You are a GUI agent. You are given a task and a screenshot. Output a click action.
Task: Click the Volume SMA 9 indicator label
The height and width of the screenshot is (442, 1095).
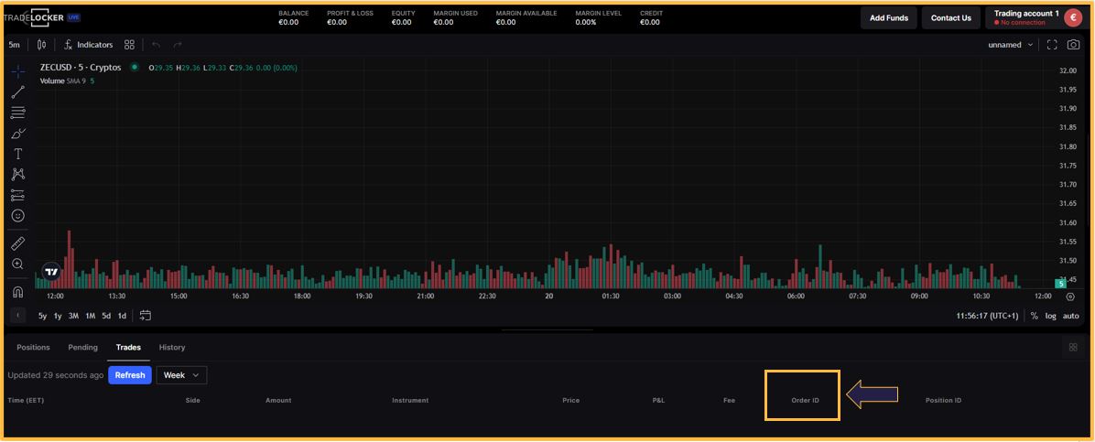[63, 81]
